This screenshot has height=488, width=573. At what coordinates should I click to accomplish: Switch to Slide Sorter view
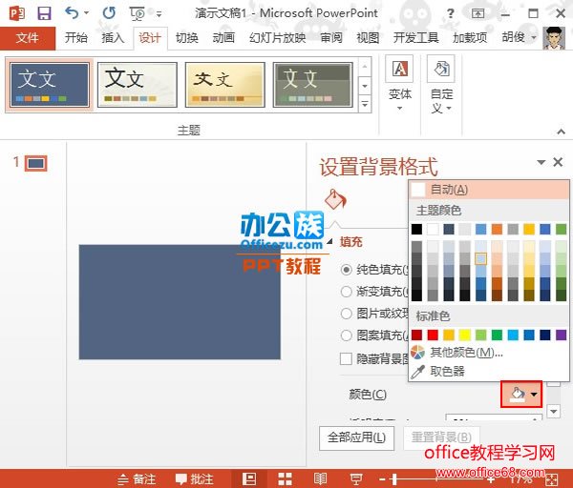pyautogui.click(x=285, y=478)
